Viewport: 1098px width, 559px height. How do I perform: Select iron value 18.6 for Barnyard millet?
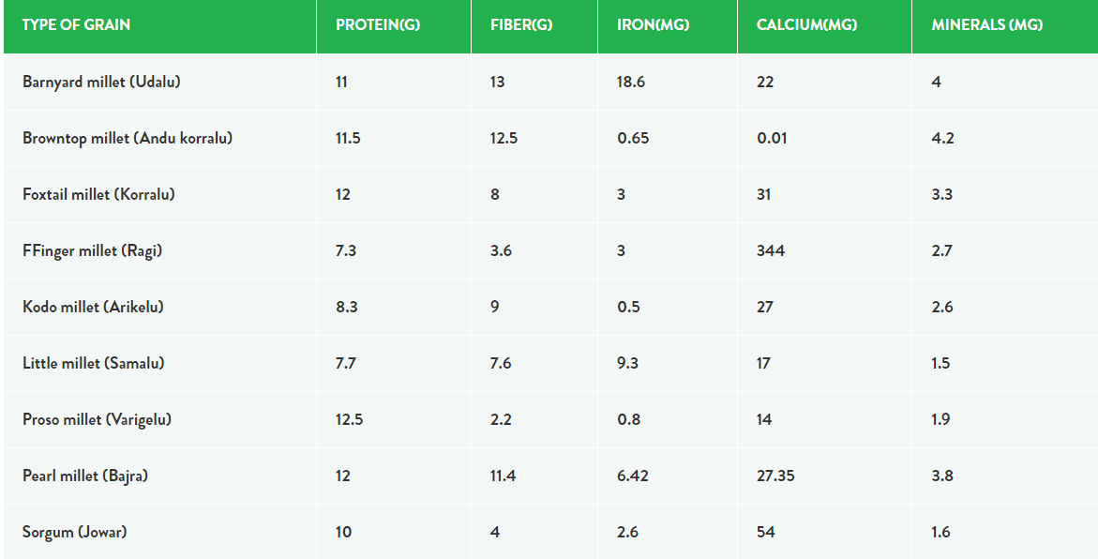tap(631, 82)
